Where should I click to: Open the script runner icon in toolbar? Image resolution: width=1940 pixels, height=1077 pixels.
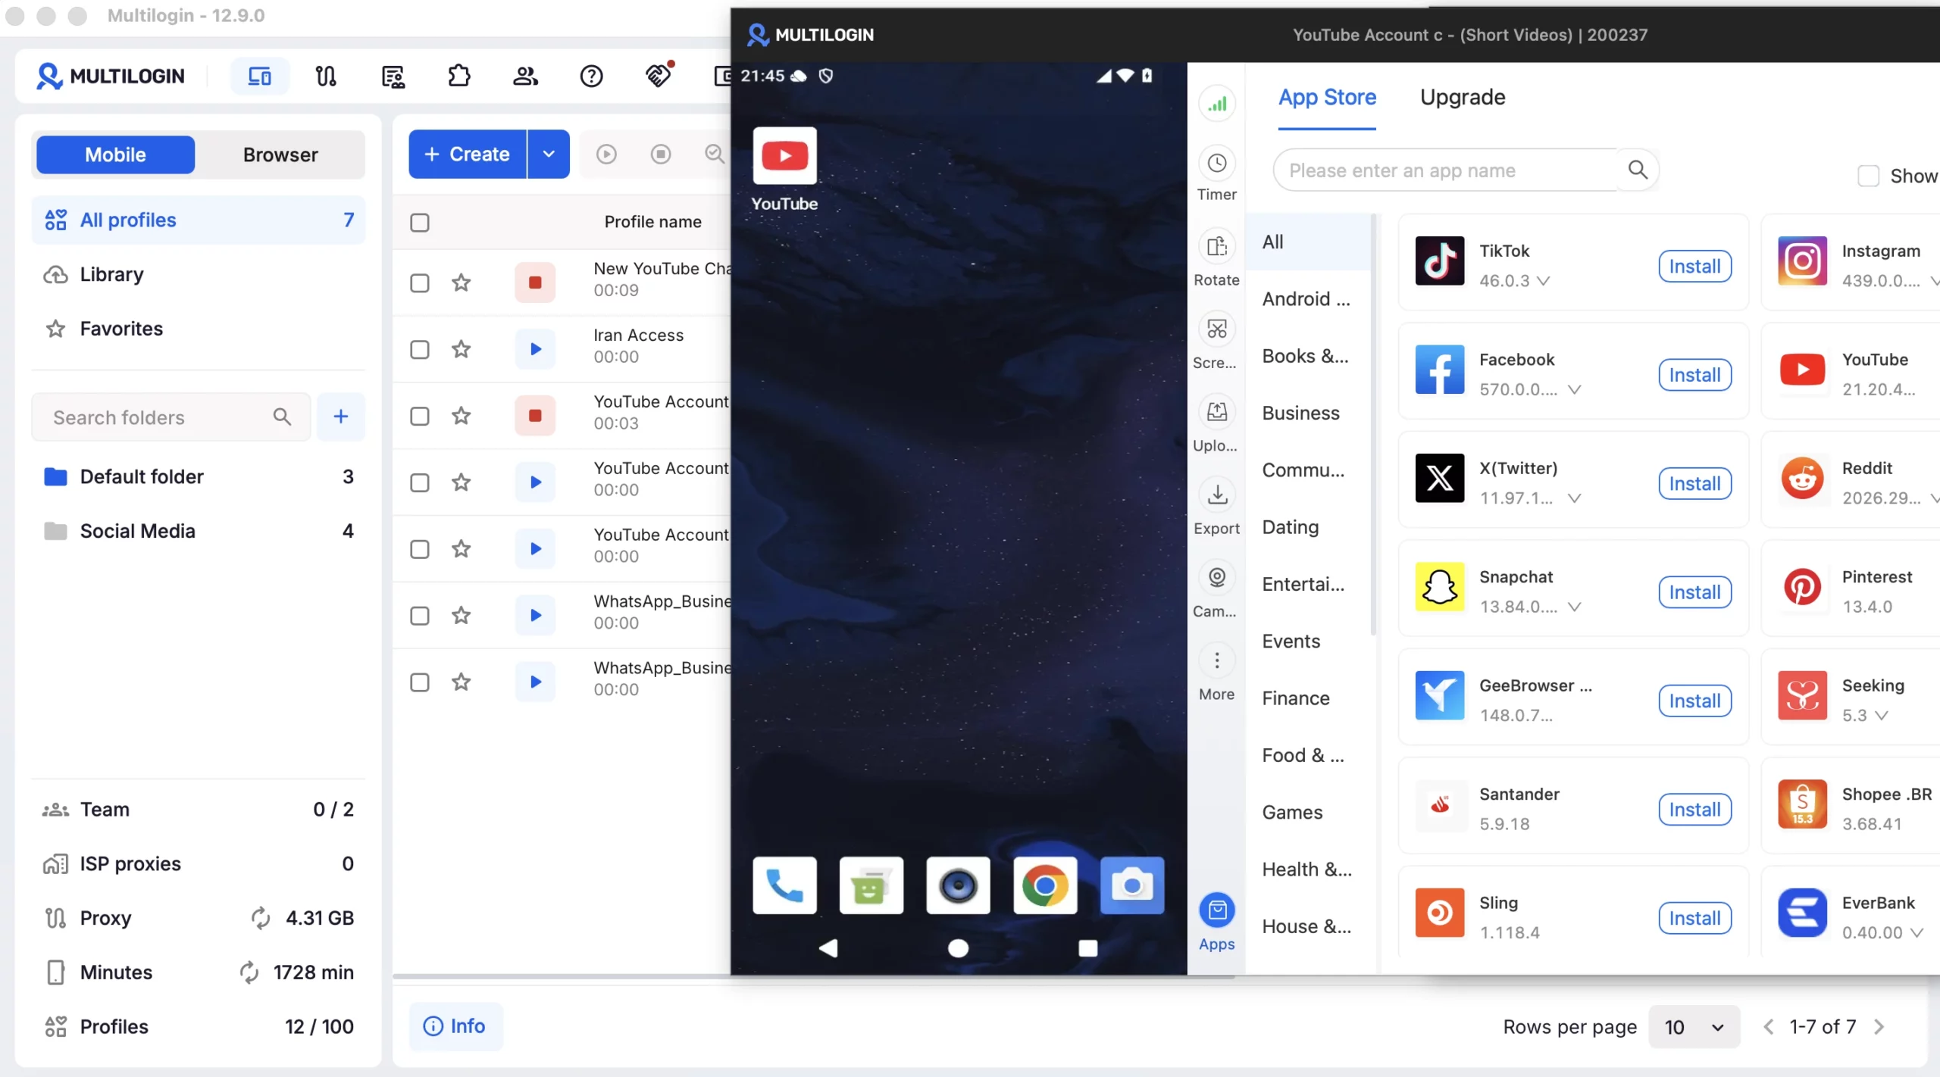click(393, 76)
